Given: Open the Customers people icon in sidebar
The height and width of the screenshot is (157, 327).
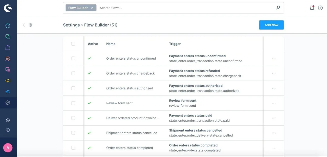Looking at the screenshot, I should (x=8, y=59).
